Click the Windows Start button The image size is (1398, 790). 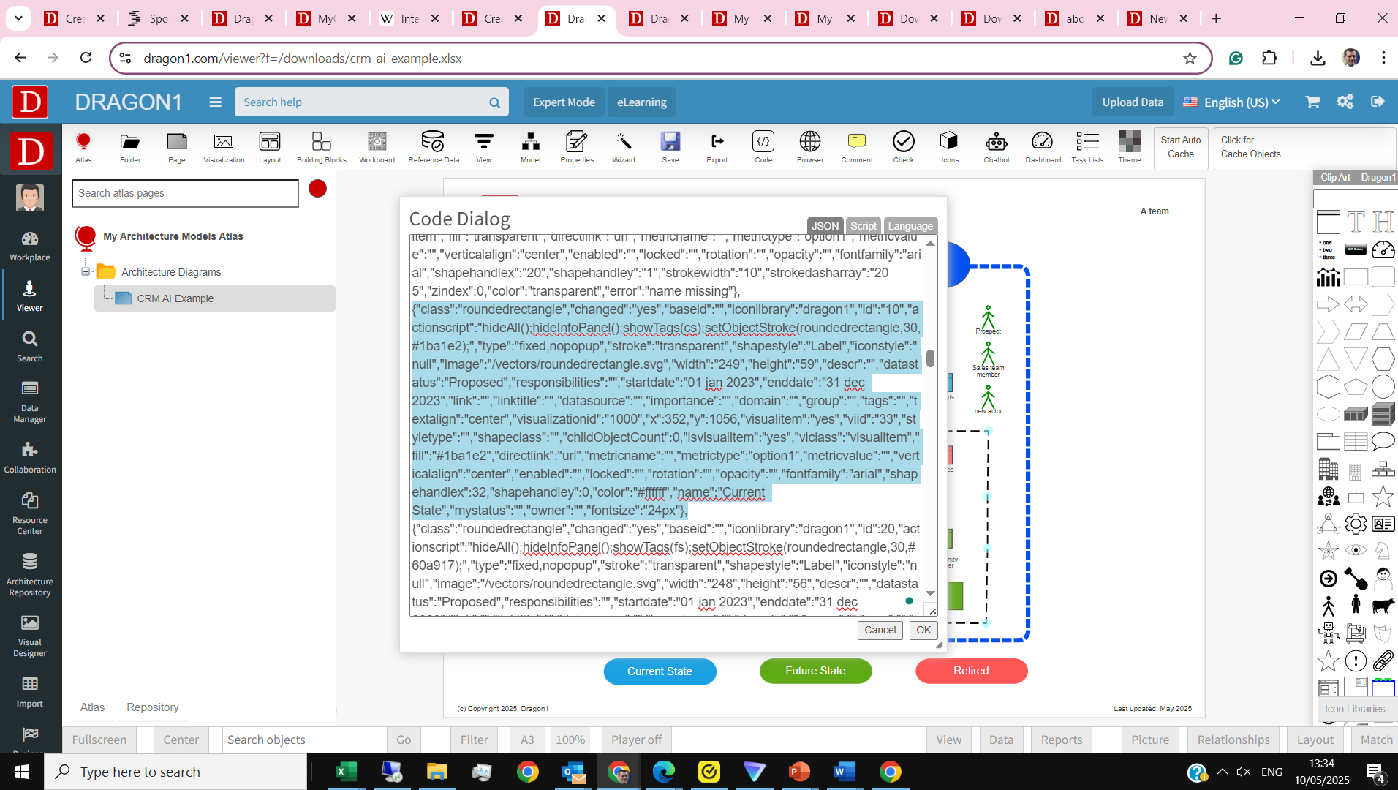click(x=21, y=772)
